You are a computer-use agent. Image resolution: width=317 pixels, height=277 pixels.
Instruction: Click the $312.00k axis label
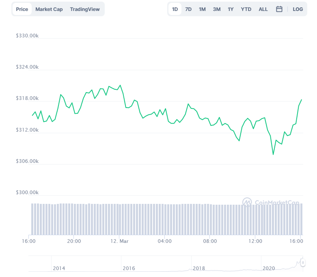27,130
